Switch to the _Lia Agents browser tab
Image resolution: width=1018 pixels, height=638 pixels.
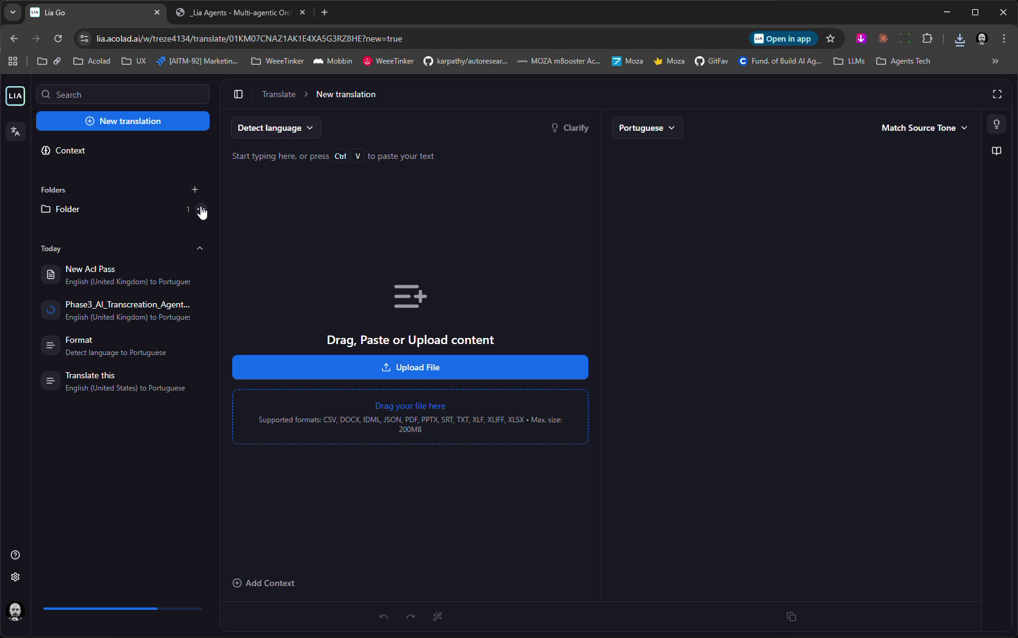click(x=238, y=12)
